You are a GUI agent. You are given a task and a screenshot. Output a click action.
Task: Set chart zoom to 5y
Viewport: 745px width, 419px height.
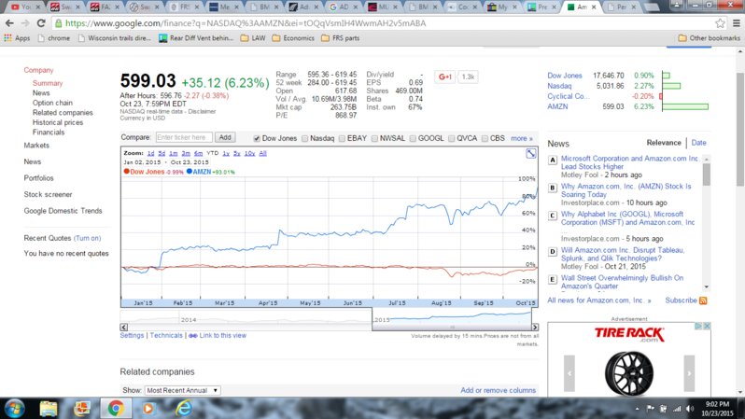(236, 153)
